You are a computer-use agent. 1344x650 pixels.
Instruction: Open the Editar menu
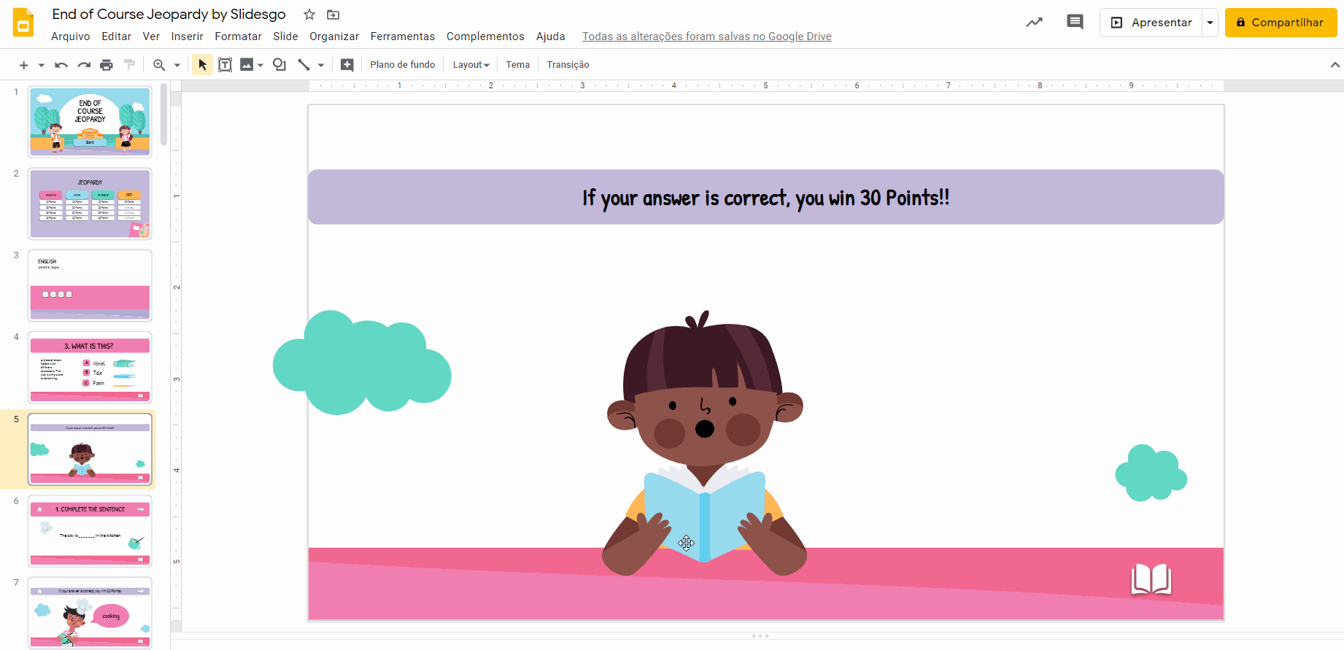point(117,36)
